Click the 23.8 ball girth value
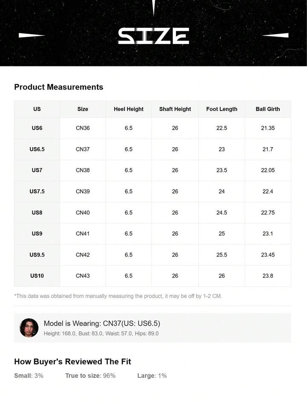307x409 pixels. [x=268, y=276]
